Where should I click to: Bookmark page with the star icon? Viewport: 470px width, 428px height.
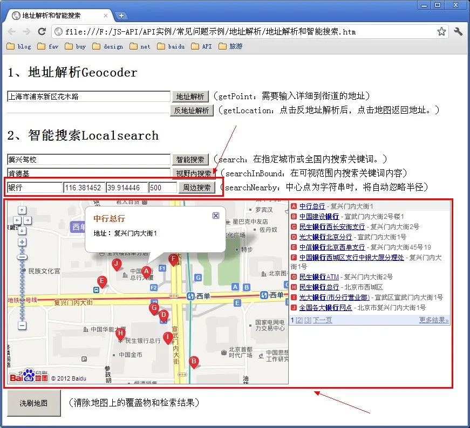pyautogui.click(x=441, y=32)
